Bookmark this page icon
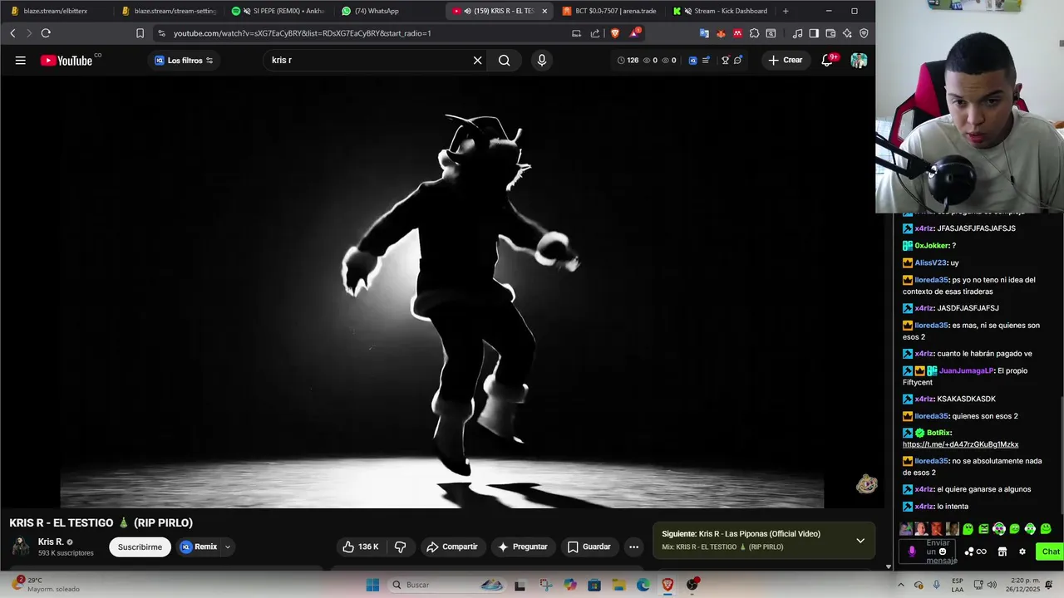Viewport: 1064px width, 598px height. point(140,33)
